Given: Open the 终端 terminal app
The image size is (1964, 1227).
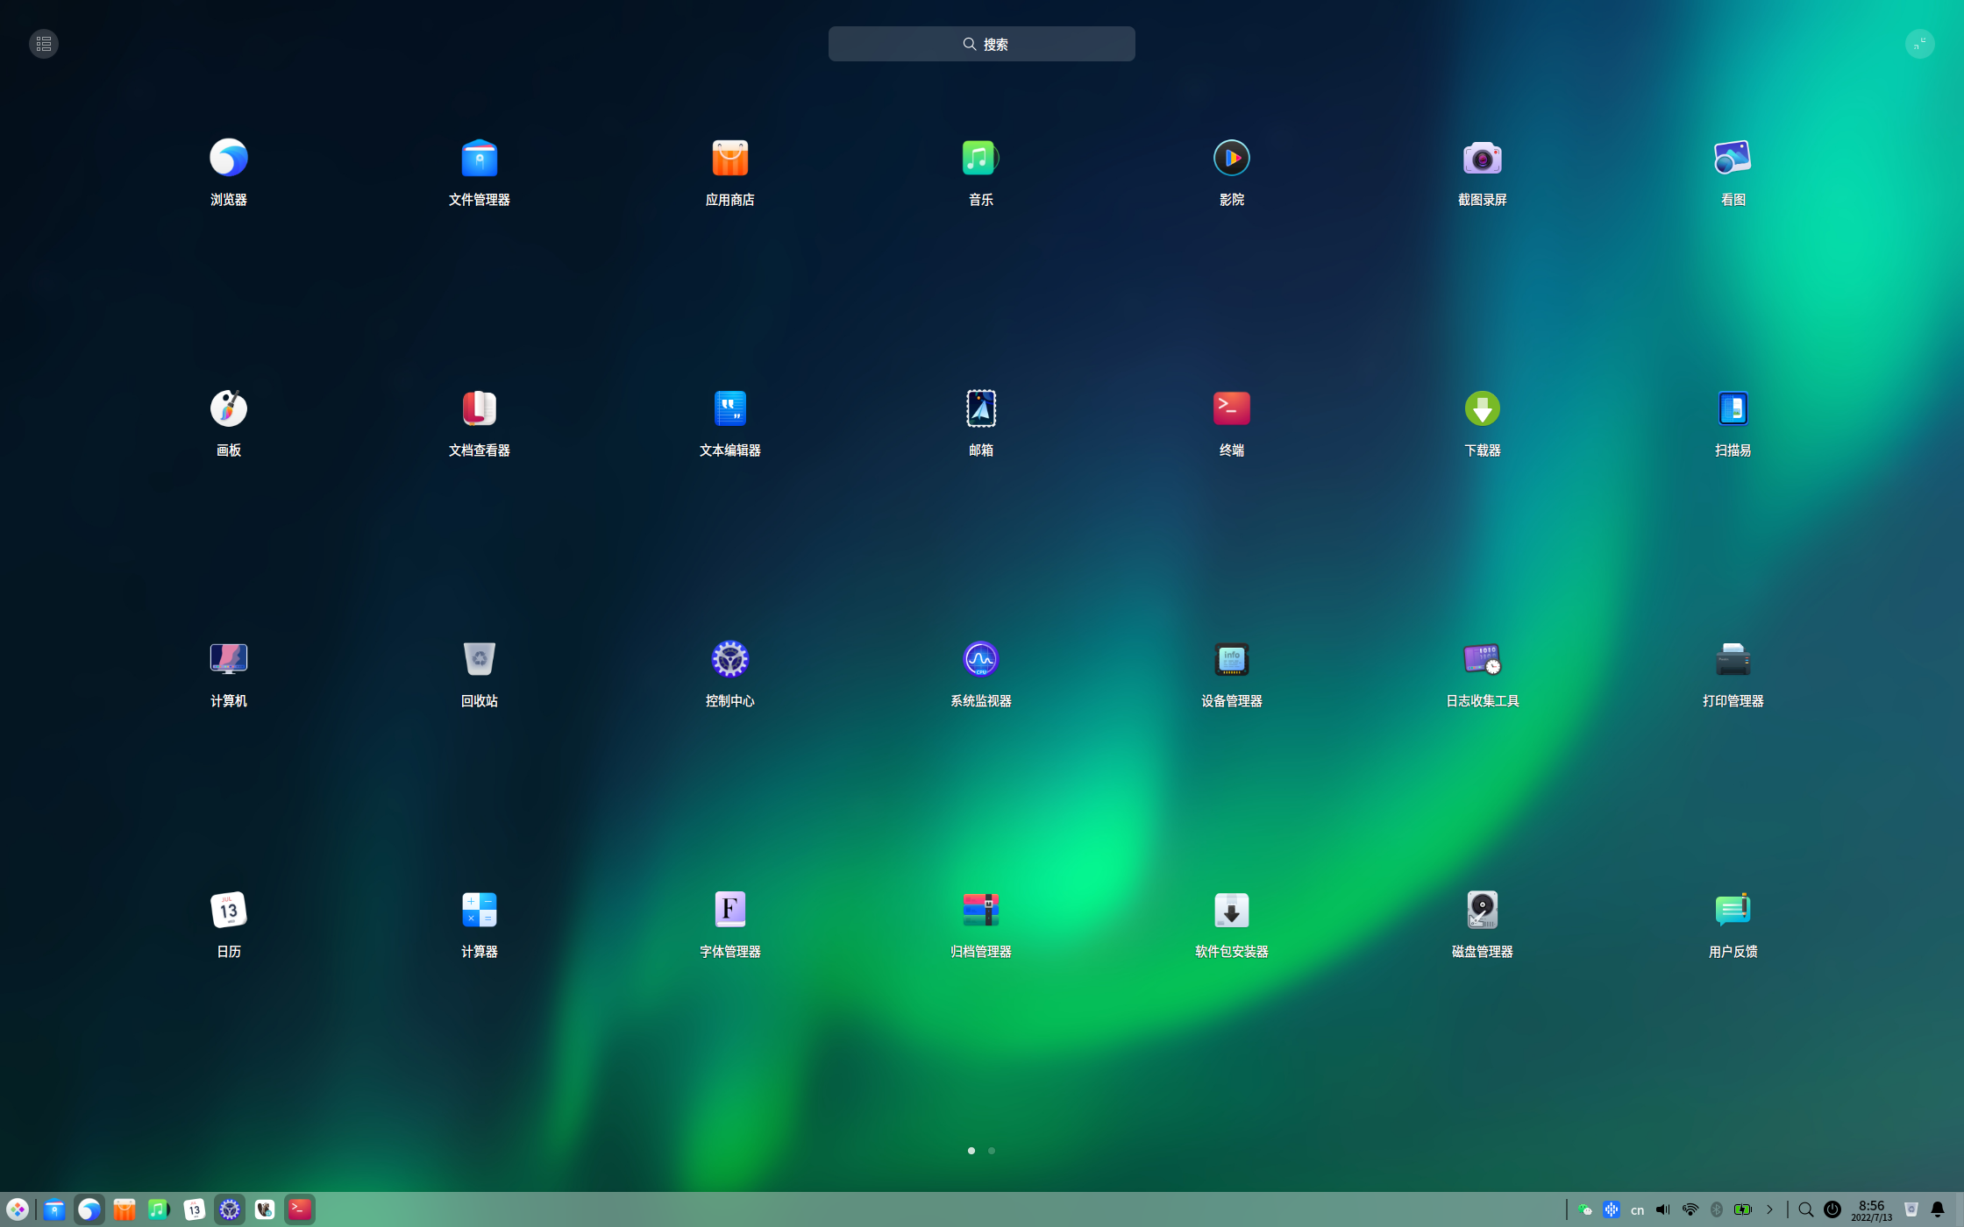Looking at the screenshot, I should coord(1231,409).
